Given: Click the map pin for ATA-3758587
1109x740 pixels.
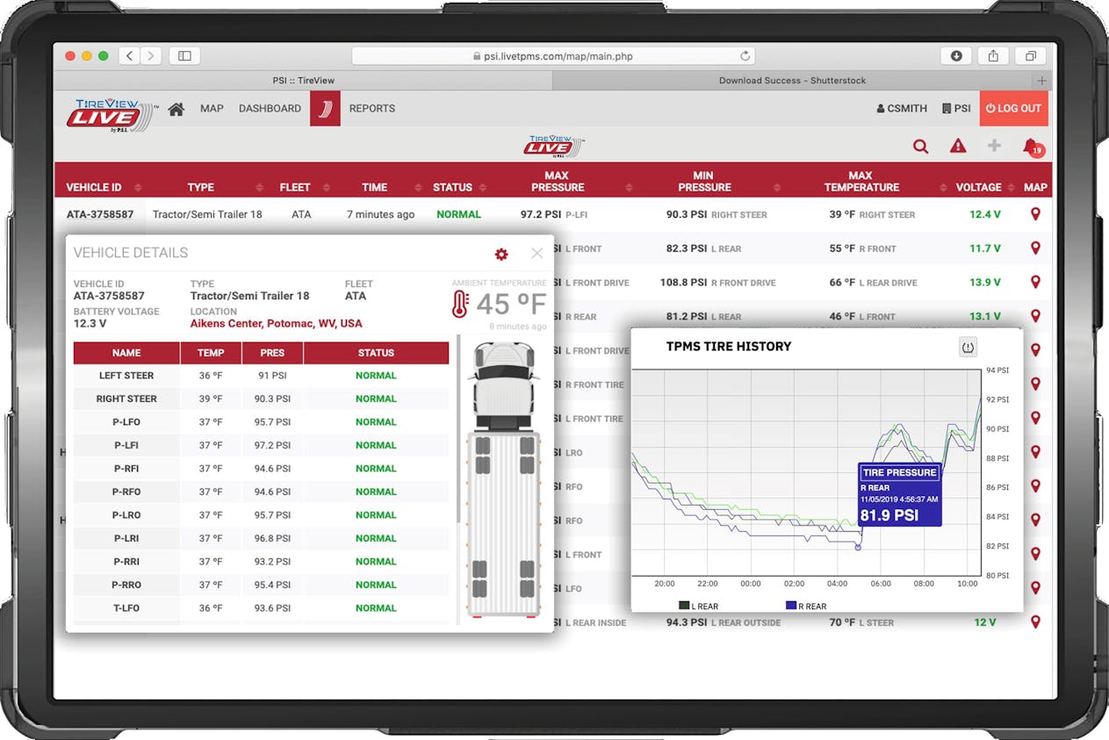Looking at the screenshot, I should tap(1035, 213).
